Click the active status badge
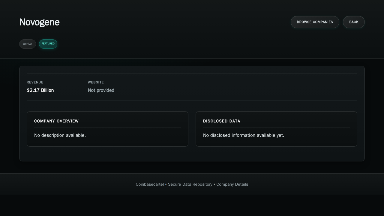Image resolution: width=384 pixels, height=216 pixels. [x=28, y=44]
